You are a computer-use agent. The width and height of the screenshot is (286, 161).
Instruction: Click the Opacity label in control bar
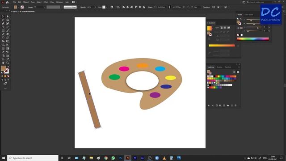83,7
